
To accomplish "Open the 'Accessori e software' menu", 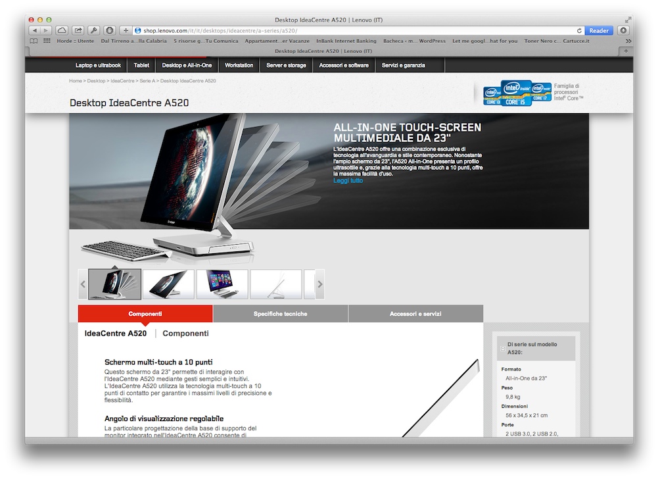I will [x=344, y=65].
